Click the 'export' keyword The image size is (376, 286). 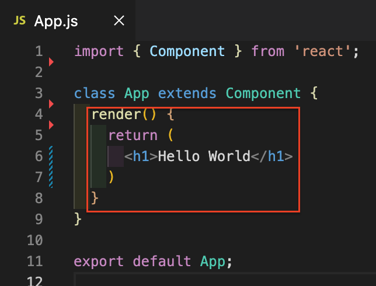coord(99,261)
